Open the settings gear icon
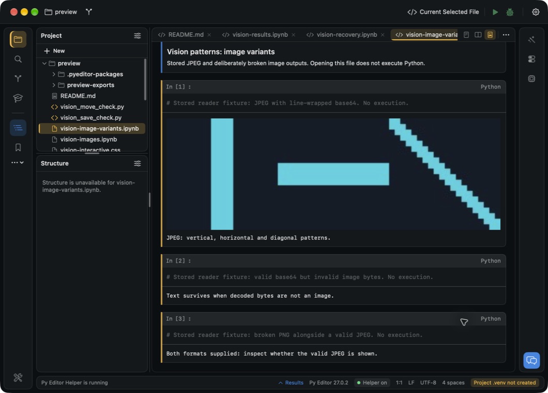 point(536,12)
